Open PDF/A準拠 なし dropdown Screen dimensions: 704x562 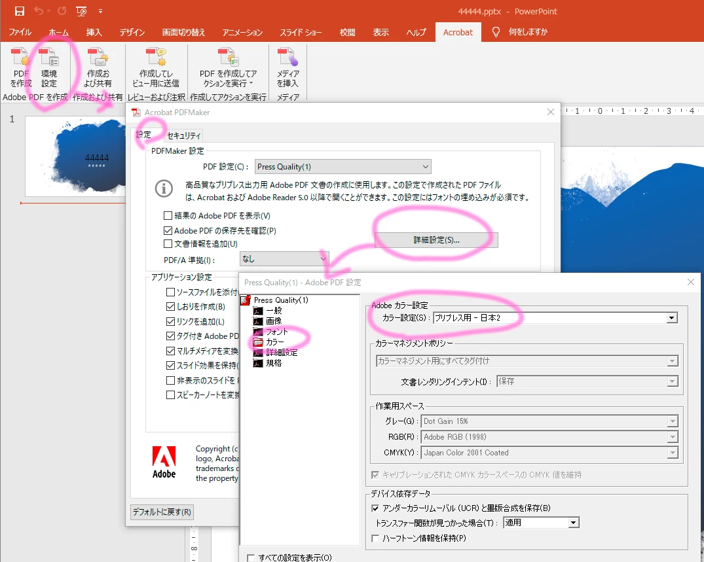click(284, 259)
